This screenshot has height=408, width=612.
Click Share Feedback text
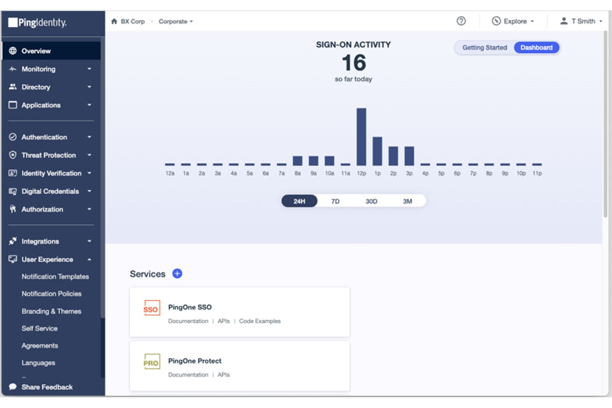47,387
